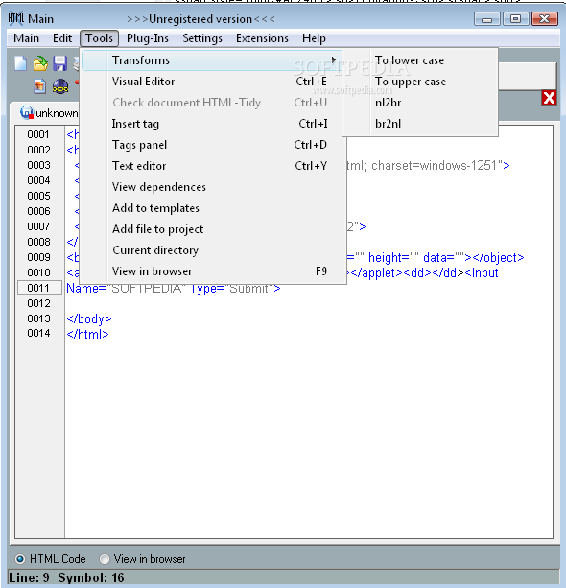Viewport: 566px width, 588px height.
Task: Click the Open file folder icon
Action: (x=40, y=63)
